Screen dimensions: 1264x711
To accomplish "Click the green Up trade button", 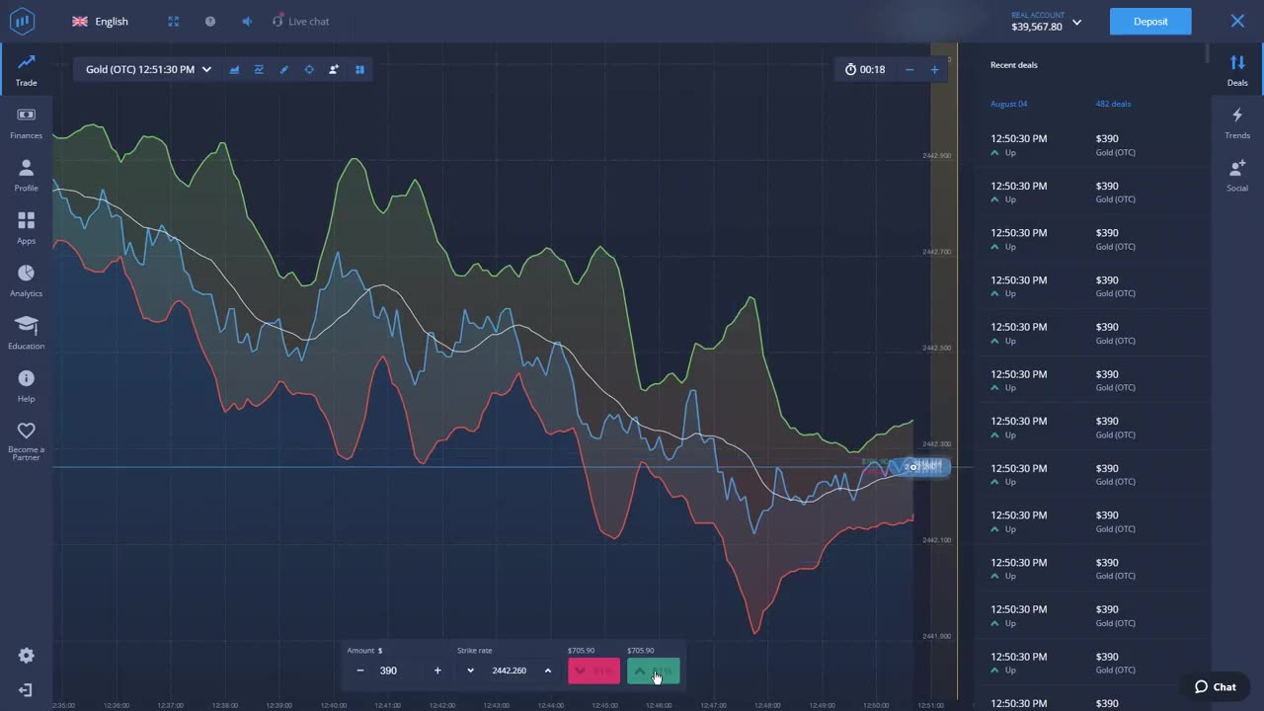I will (x=653, y=671).
